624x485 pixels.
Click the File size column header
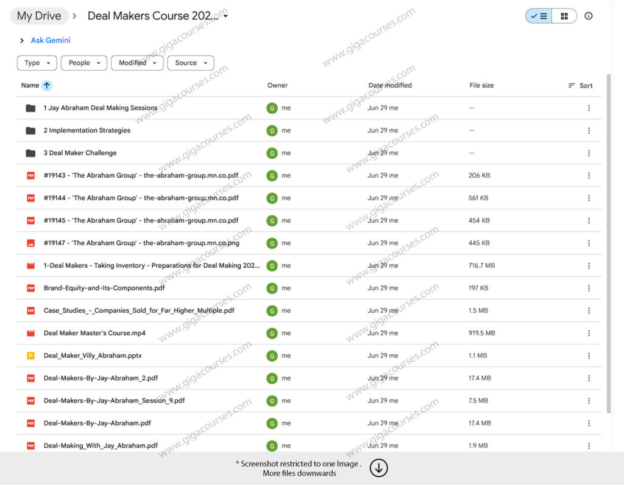[481, 85]
